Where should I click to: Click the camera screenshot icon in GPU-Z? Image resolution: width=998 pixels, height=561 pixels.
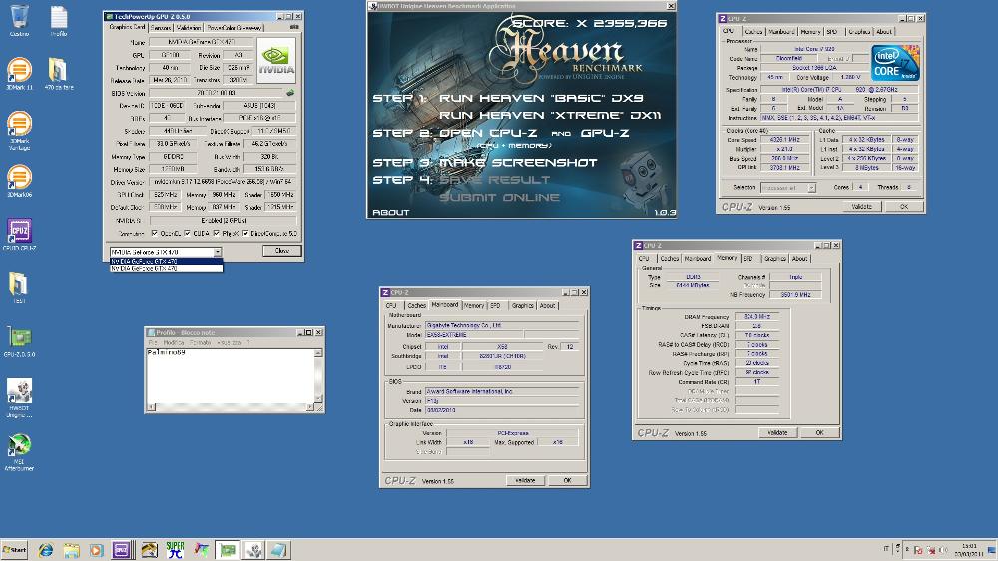(294, 27)
